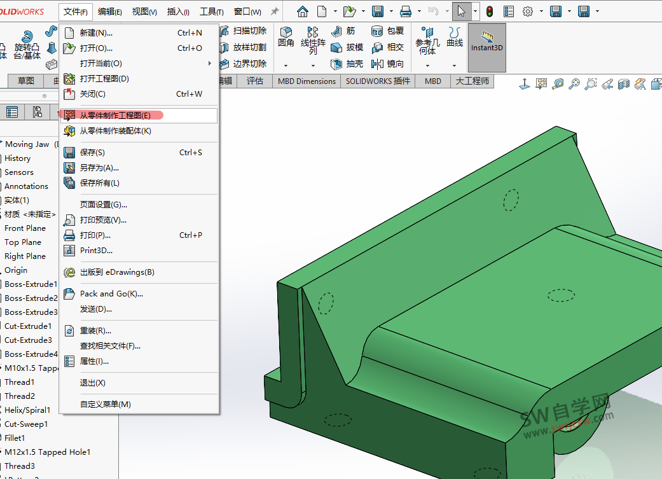This screenshot has height=479, width=662.
Task: Open the 视图(V) menu
Action: 144,12
